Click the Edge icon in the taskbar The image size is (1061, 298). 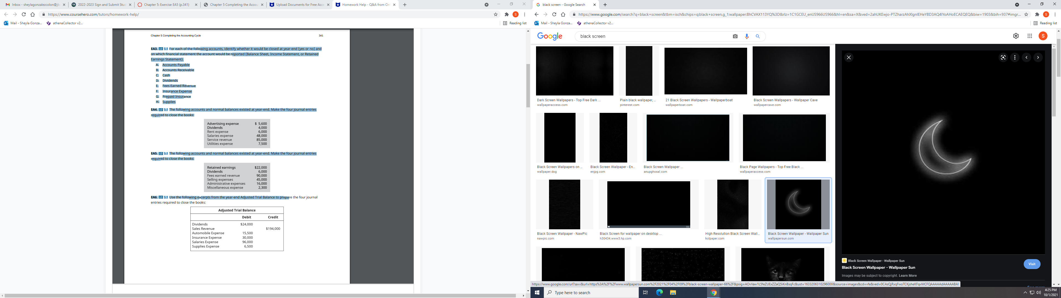coord(660,293)
